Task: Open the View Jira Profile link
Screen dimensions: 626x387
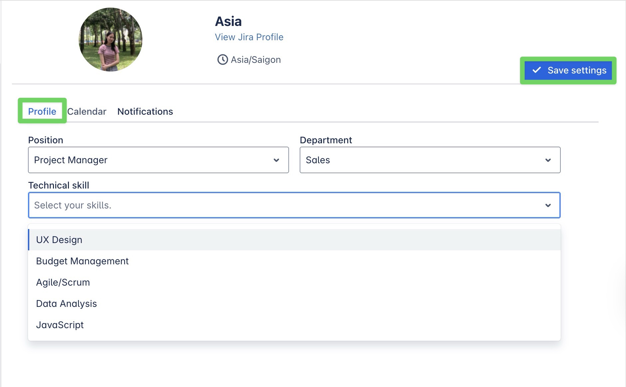Action: tap(249, 37)
